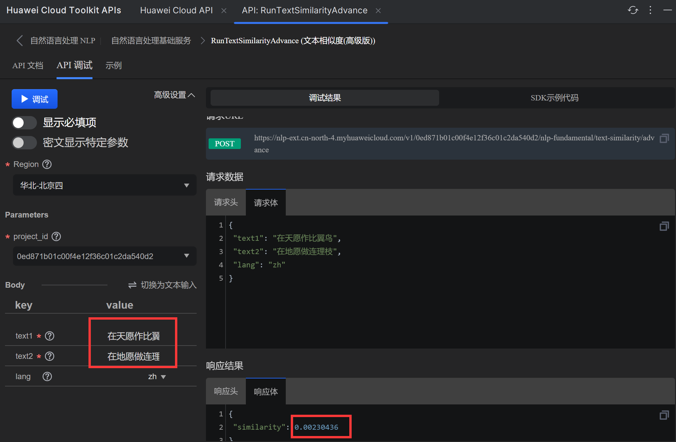The image size is (676, 442).
Task: Click the project_id help icon
Action: click(56, 236)
